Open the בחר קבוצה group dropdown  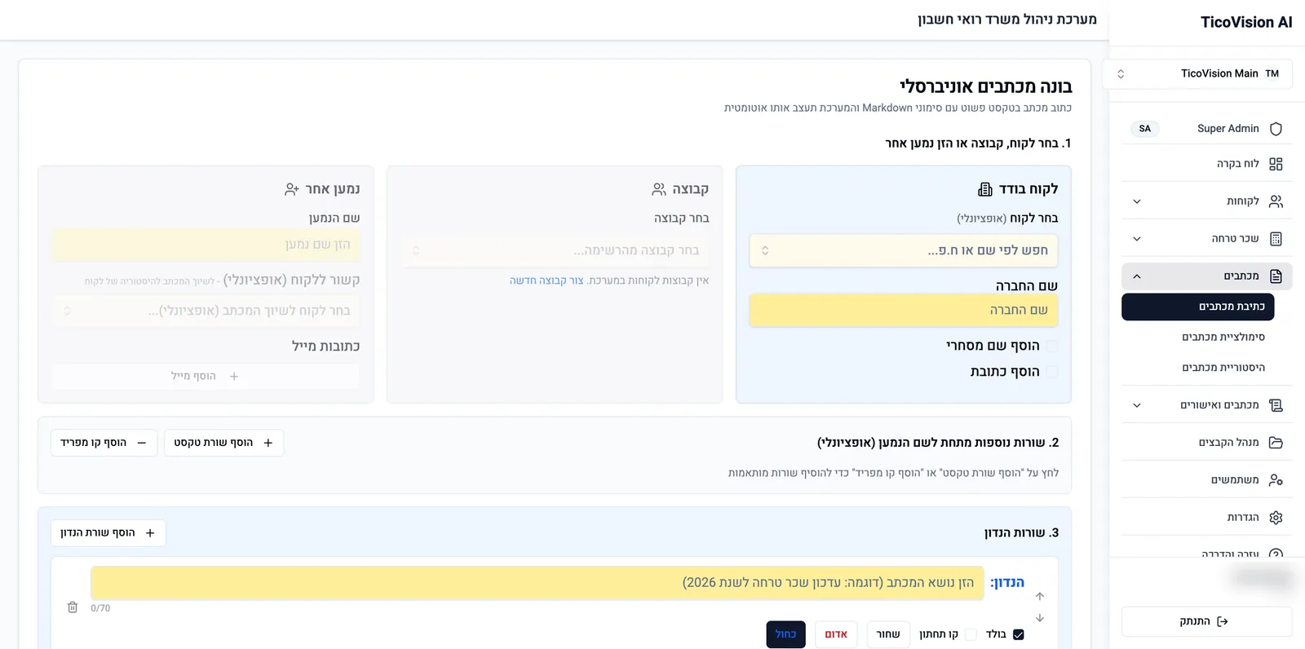pyautogui.click(x=555, y=250)
